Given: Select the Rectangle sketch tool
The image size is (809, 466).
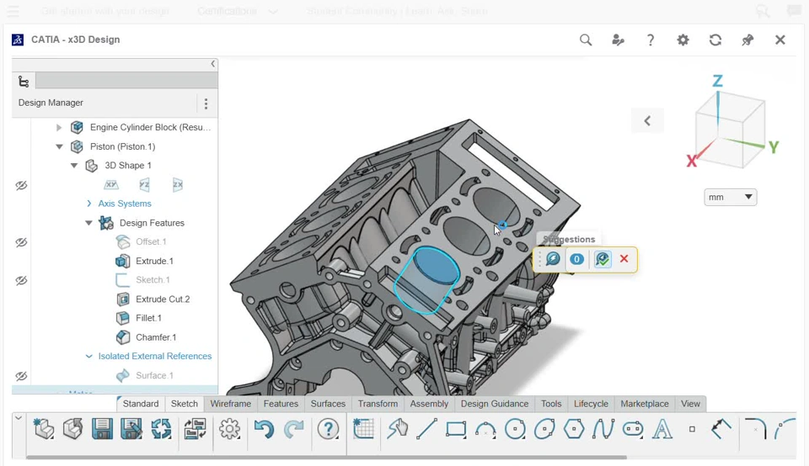Looking at the screenshot, I should 456,428.
